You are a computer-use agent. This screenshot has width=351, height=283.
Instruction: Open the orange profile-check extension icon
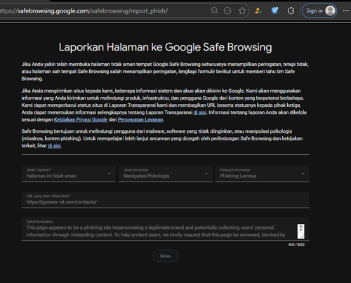coord(258,11)
